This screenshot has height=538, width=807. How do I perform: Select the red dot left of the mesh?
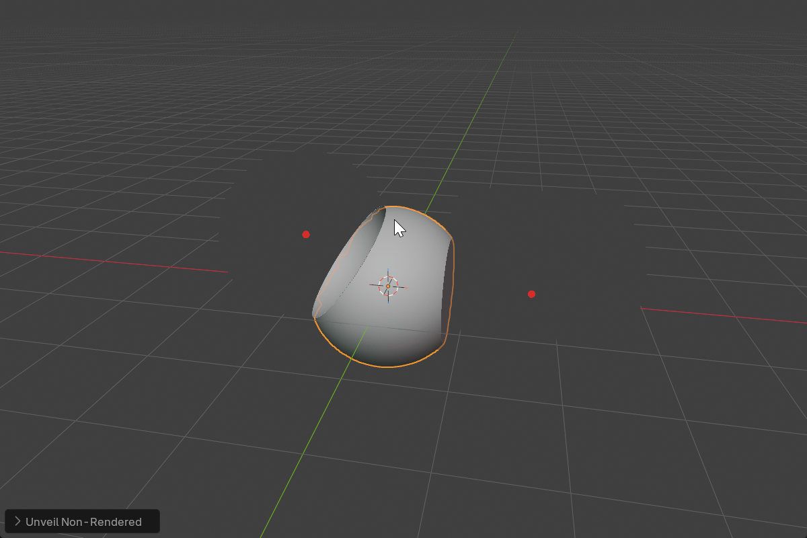click(x=306, y=234)
